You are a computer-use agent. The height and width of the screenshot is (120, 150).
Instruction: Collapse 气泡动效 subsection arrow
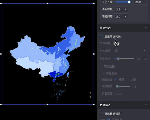tap(102, 66)
